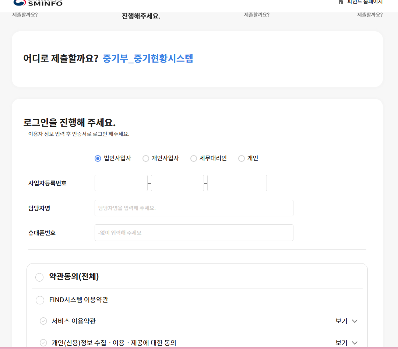This screenshot has height=349, width=398.
Task: Click 약관동의(전체) label text
Action: tap(74, 276)
